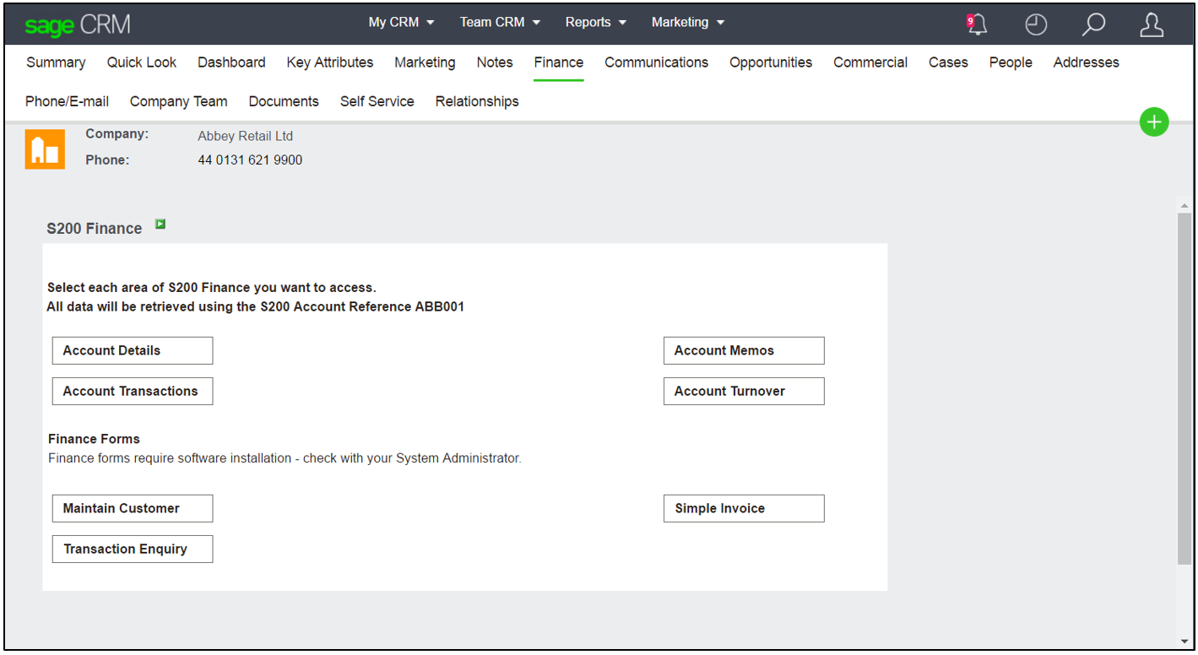The width and height of the screenshot is (1198, 655).
Task: Open the Account Turnover button
Action: (744, 392)
